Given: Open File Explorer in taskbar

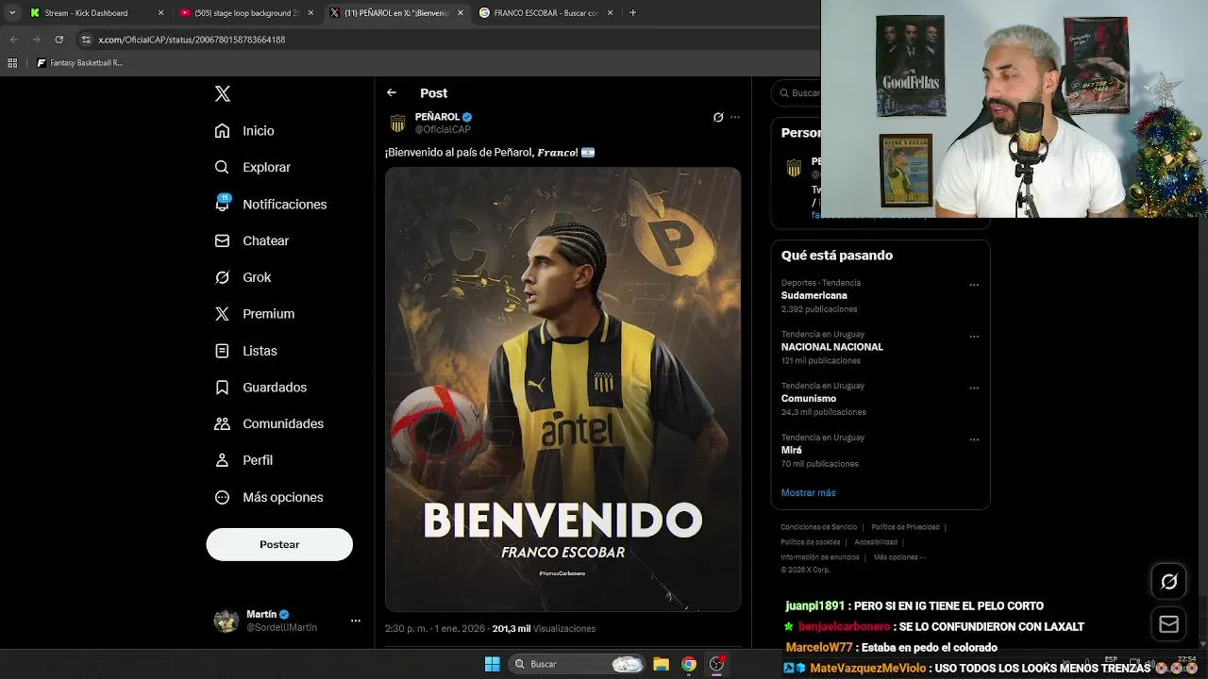Looking at the screenshot, I should pos(661,664).
